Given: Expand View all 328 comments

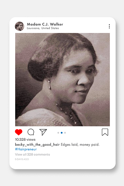Looking at the screenshot, I should tap(32, 154).
